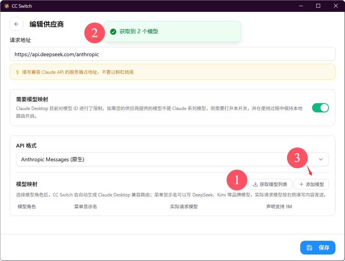
Task: Close the CC Switch window
Action: pyautogui.click(x=335, y=6)
